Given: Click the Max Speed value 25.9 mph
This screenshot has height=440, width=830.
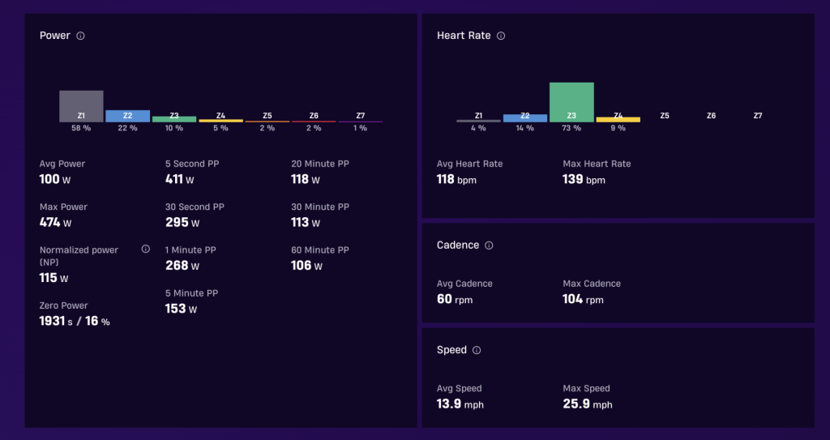Looking at the screenshot, I should [x=588, y=404].
